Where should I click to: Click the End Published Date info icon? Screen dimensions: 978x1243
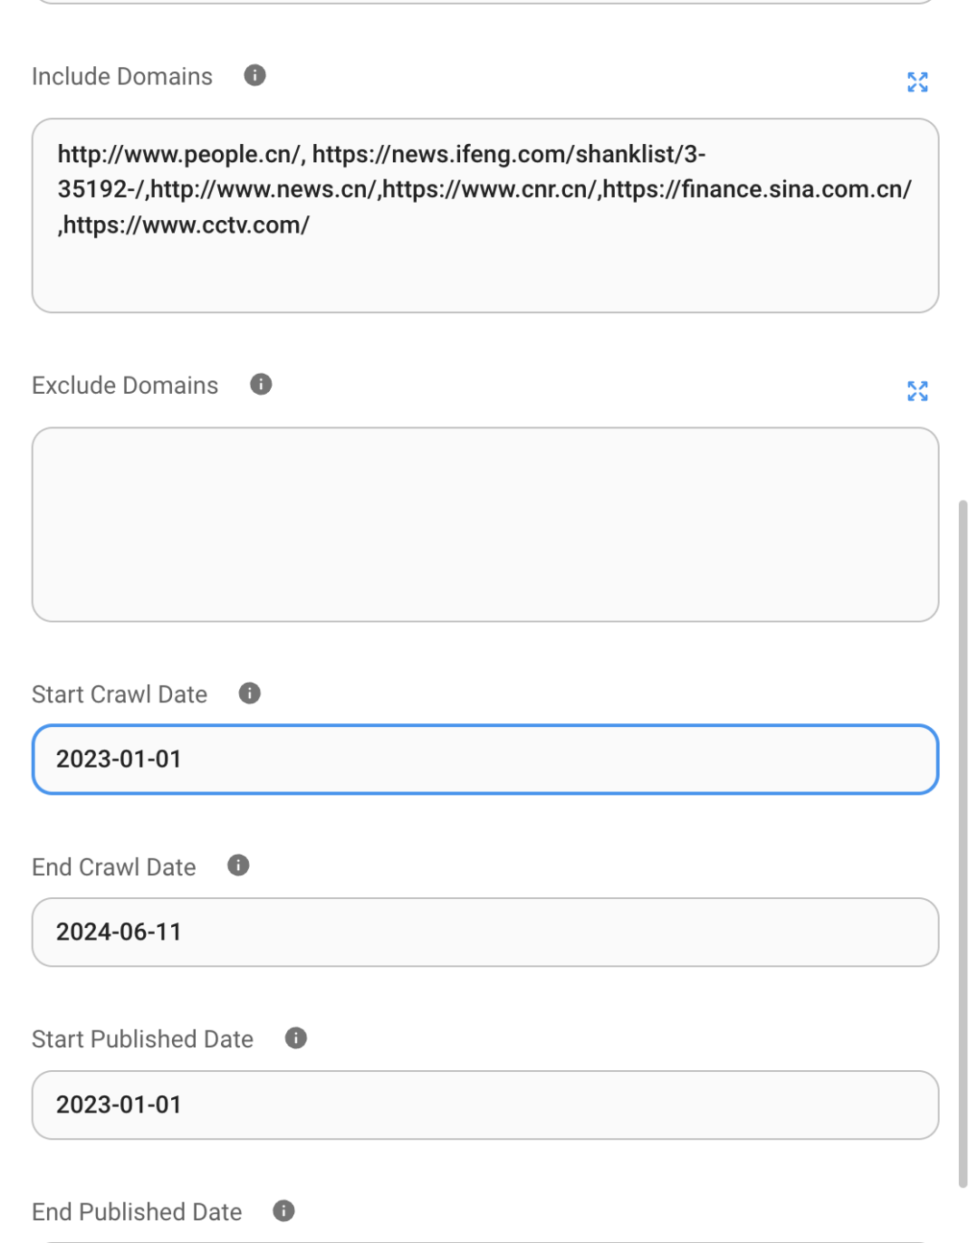point(282,1210)
